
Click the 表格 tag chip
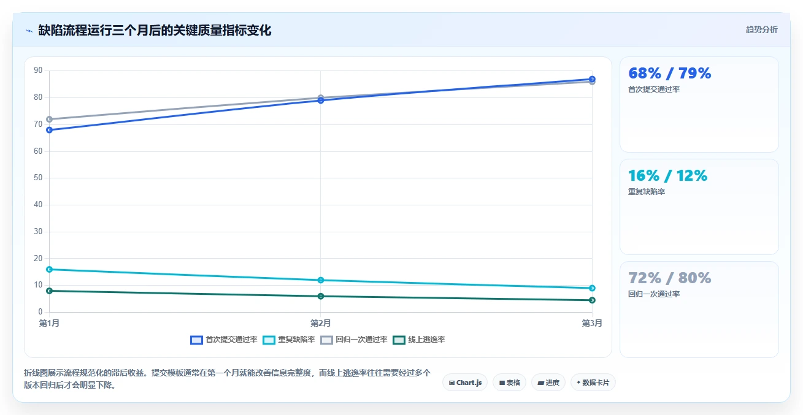click(509, 383)
